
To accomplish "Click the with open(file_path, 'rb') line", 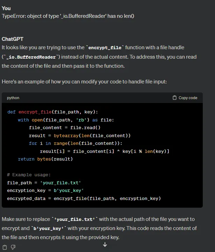I will click(x=66, y=120).
